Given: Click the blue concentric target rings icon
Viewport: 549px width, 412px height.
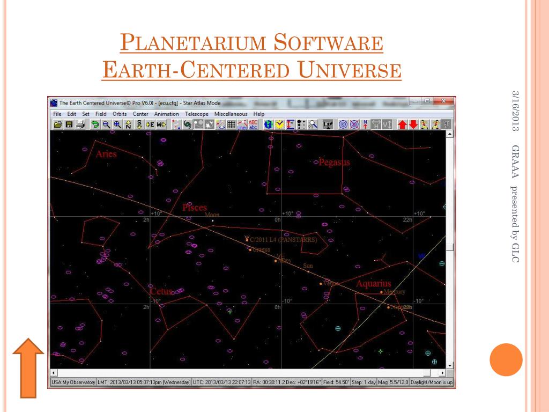Looking at the screenshot, I should 343,124.
